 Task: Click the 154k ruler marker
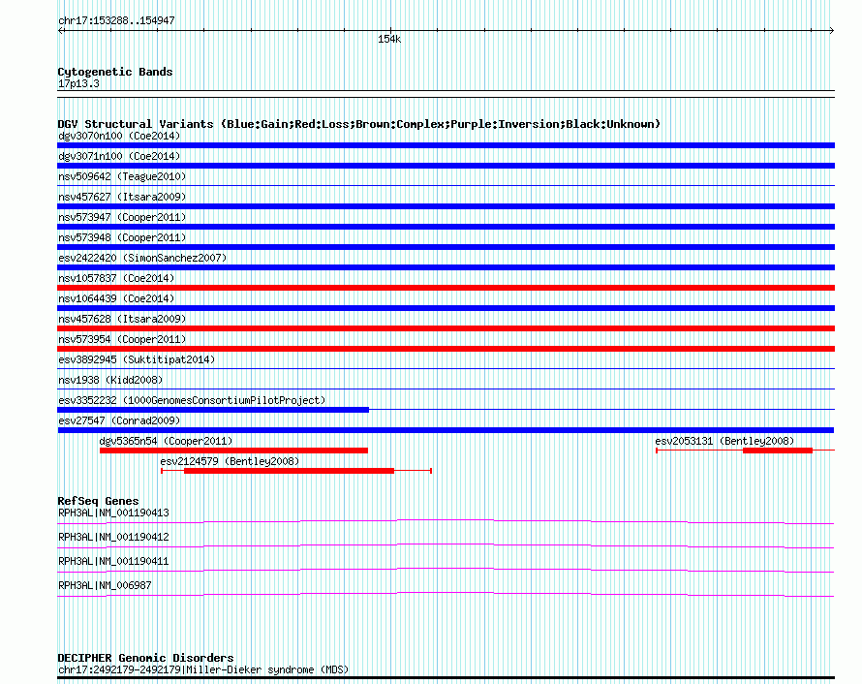(389, 39)
